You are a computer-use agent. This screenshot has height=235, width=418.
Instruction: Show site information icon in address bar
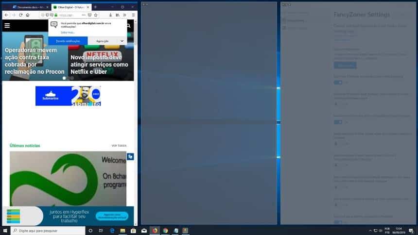coord(43,15)
